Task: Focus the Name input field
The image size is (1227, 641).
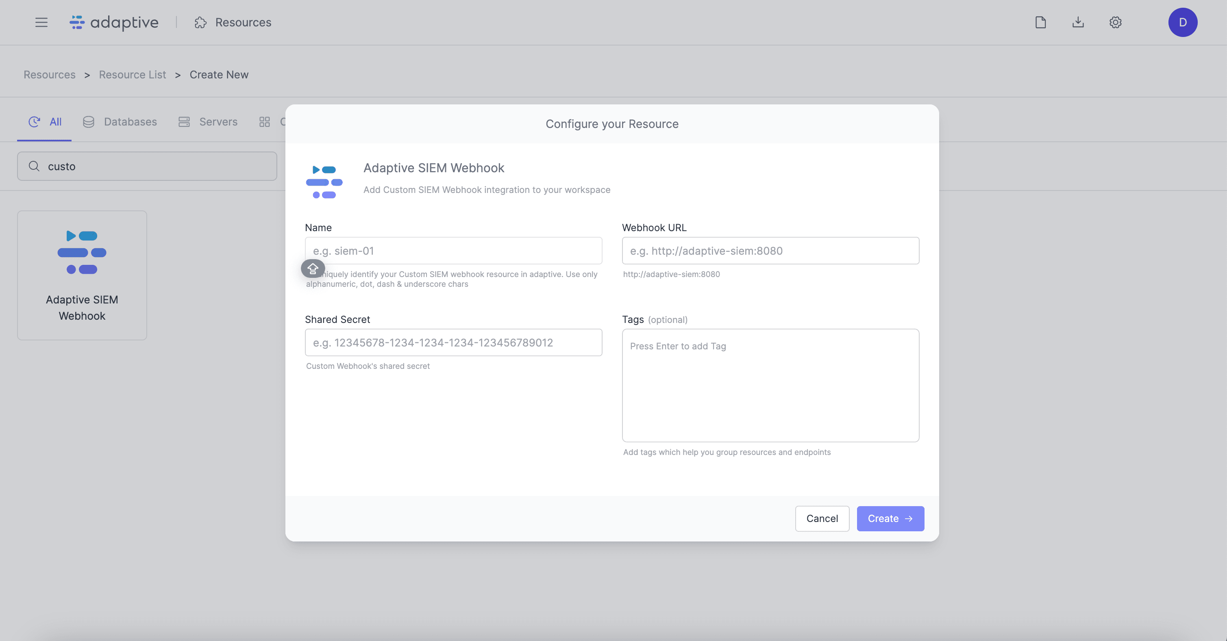Action: (453, 251)
